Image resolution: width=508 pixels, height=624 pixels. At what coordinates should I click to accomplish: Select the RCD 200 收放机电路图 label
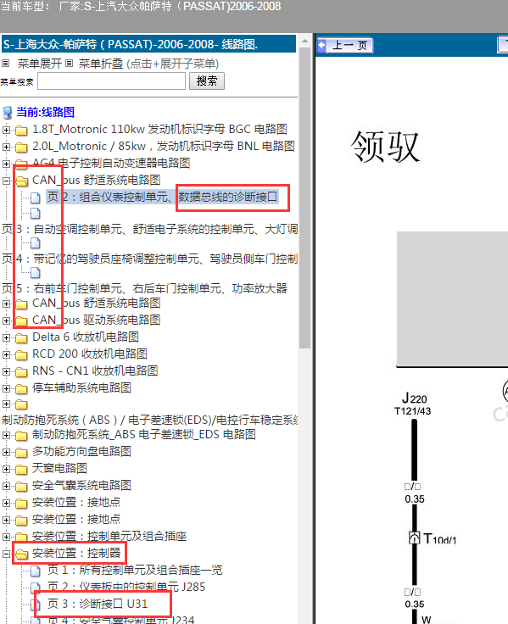click(x=90, y=354)
